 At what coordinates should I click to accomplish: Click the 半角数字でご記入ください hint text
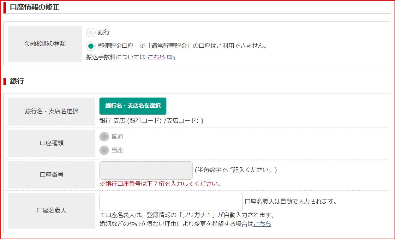tap(236, 170)
